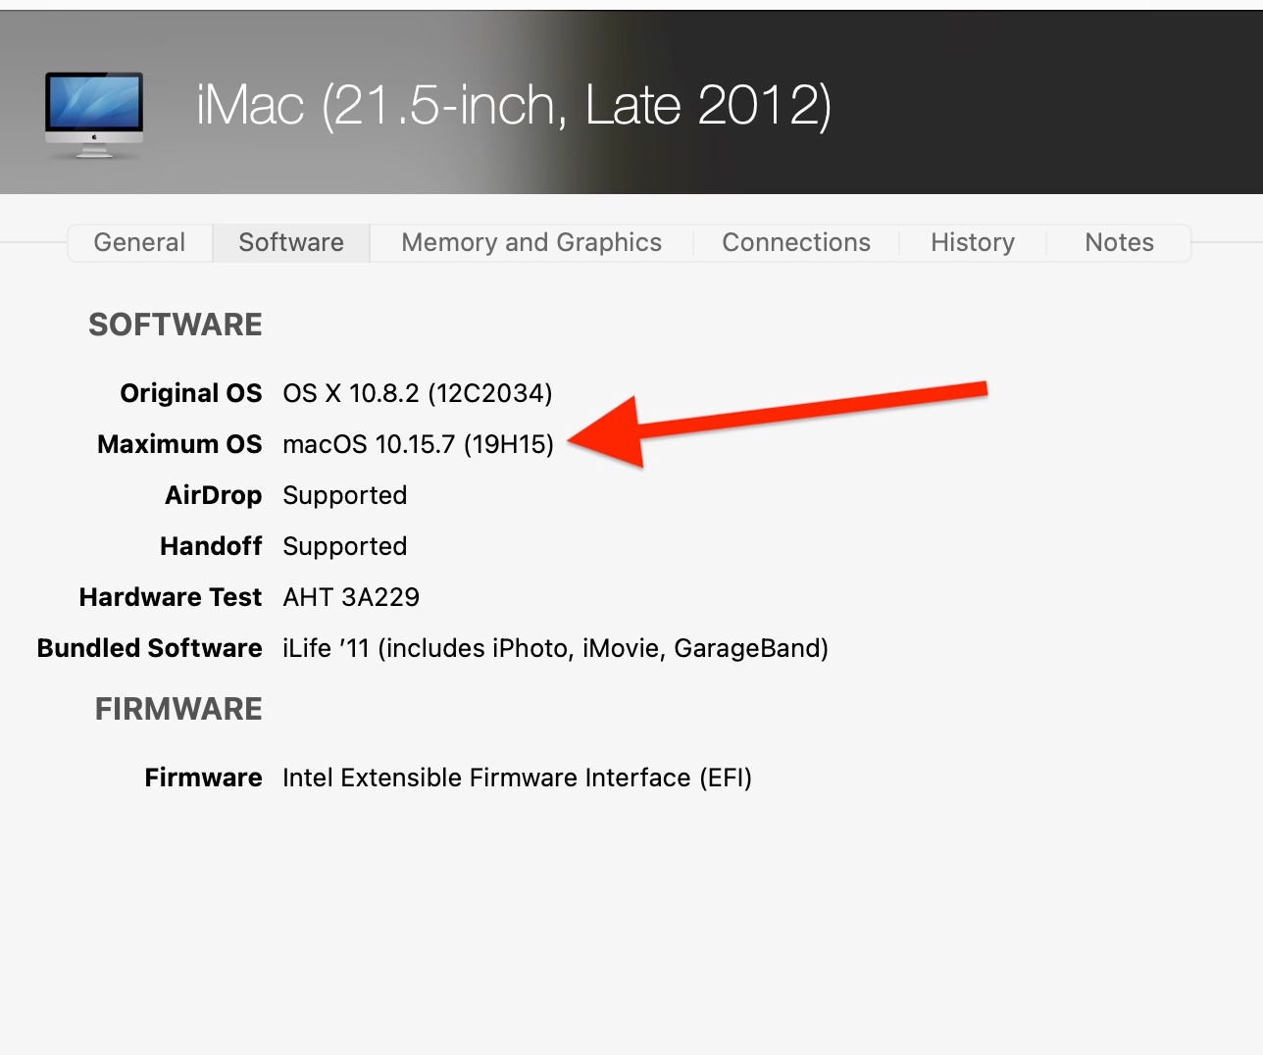Screen dimensions: 1263x1055
Task: Click the iMac (21.5-inch, Late 2012) title
Action: click(x=513, y=105)
